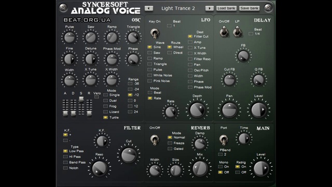Click the Reverb Mix knob

pos(200,168)
